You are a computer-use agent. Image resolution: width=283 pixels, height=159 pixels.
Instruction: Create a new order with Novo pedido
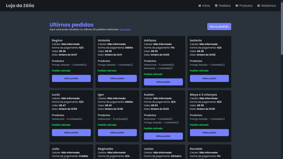[x=219, y=26]
